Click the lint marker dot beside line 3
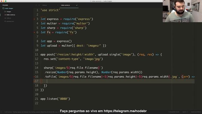This screenshot has width=202, height=114. [34, 19]
